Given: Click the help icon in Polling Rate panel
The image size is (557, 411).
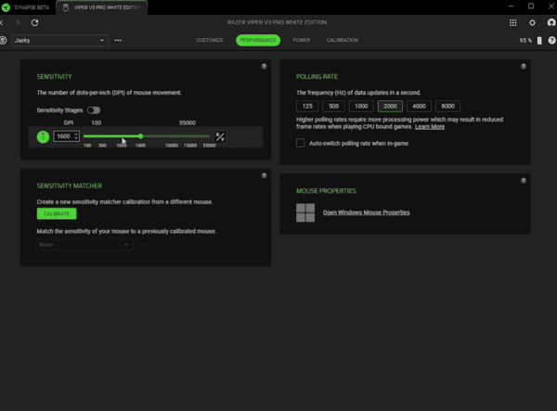Looking at the screenshot, I should [523, 67].
